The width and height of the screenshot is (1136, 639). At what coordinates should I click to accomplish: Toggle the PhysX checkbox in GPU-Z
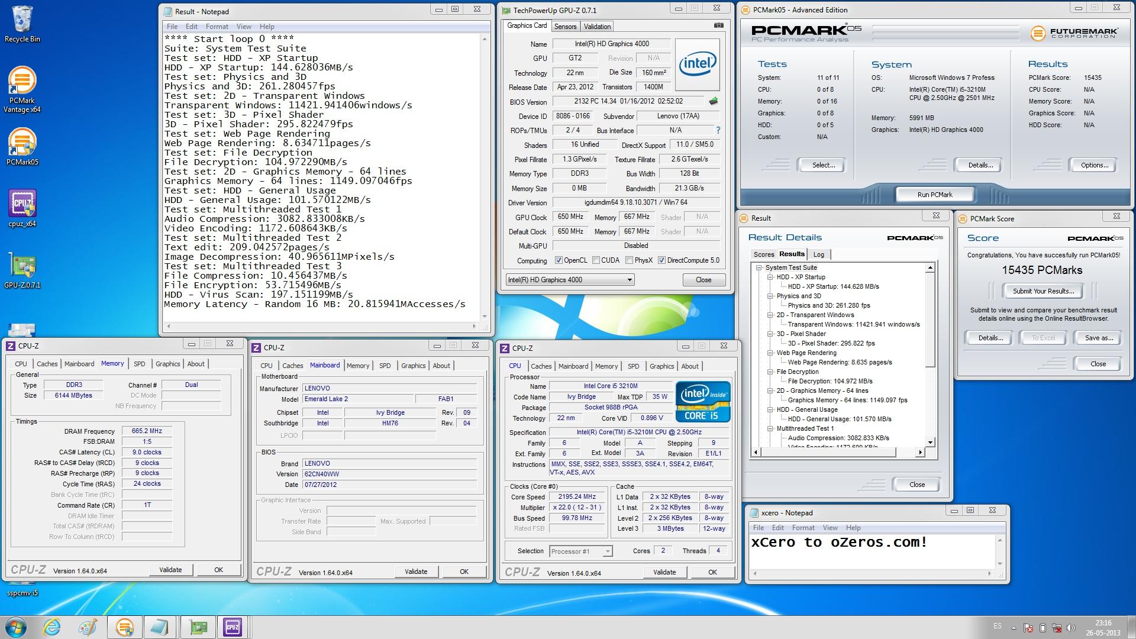[630, 260]
